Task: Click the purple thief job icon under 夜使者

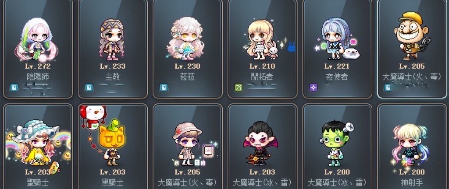Action: 314,87
